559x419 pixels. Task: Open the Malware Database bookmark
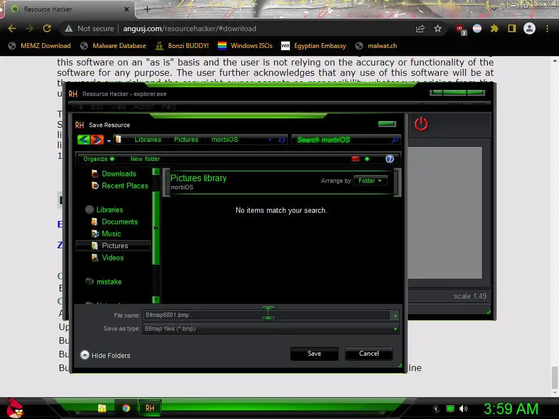pos(114,46)
